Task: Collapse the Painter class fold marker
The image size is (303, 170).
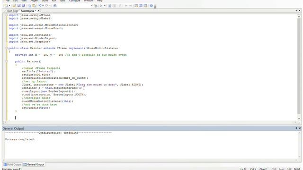Action: tap(6, 48)
